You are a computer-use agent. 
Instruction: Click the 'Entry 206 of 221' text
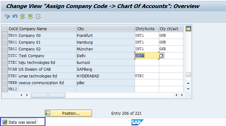point(126,113)
